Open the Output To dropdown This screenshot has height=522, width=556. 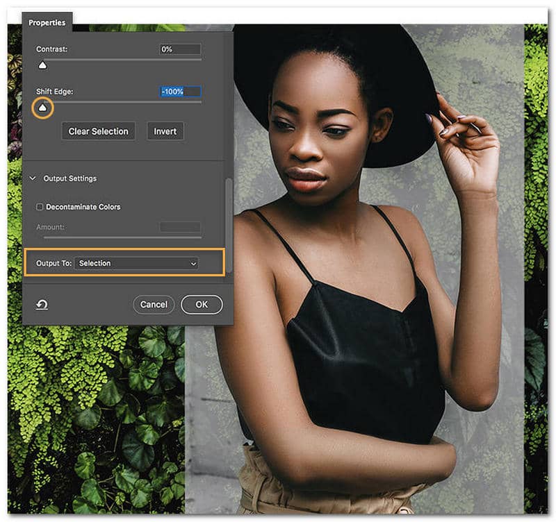tap(137, 263)
